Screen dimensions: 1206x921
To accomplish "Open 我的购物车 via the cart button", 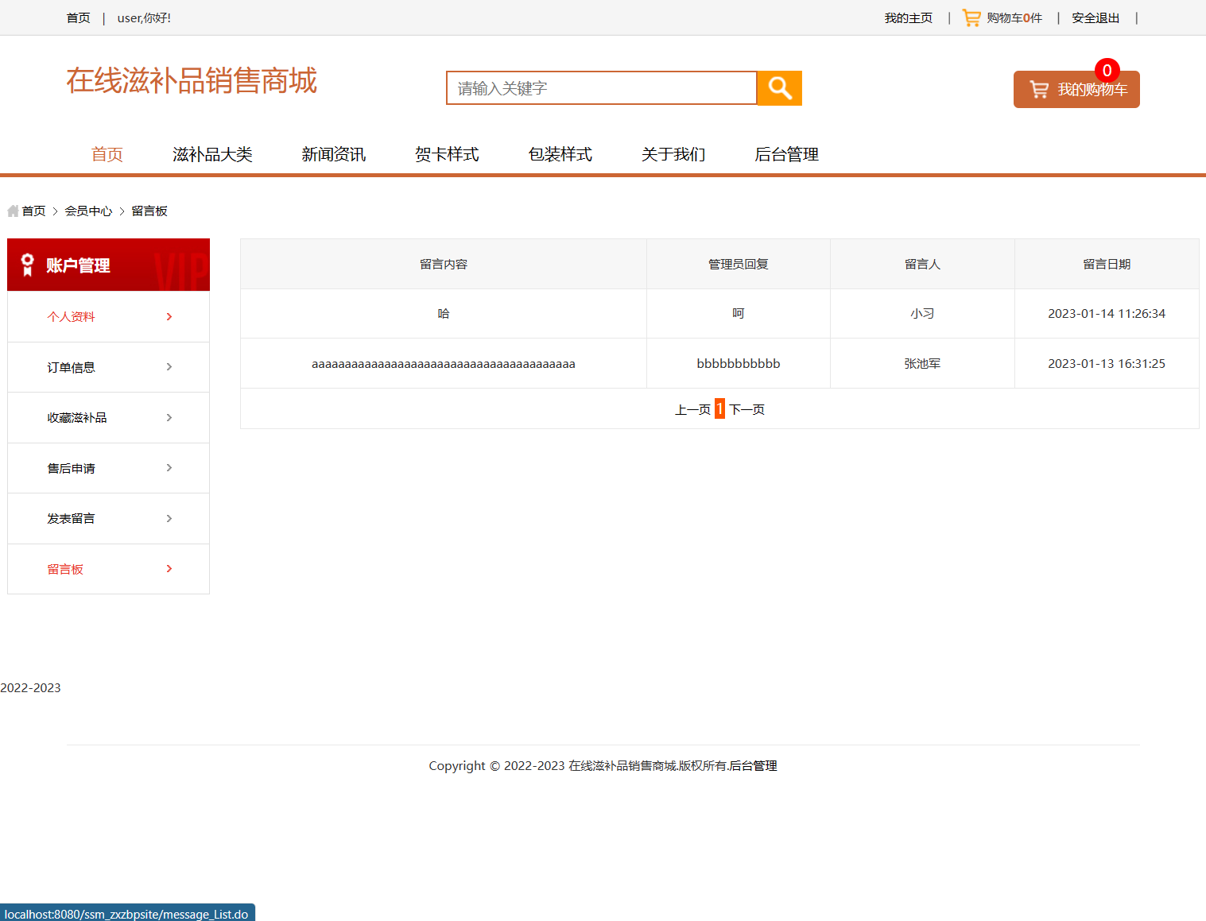I will (x=1076, y=89).
